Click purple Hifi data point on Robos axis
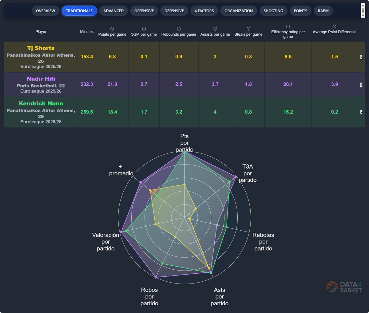This screenshot has width=369, height=313. [x=156, y=277]
